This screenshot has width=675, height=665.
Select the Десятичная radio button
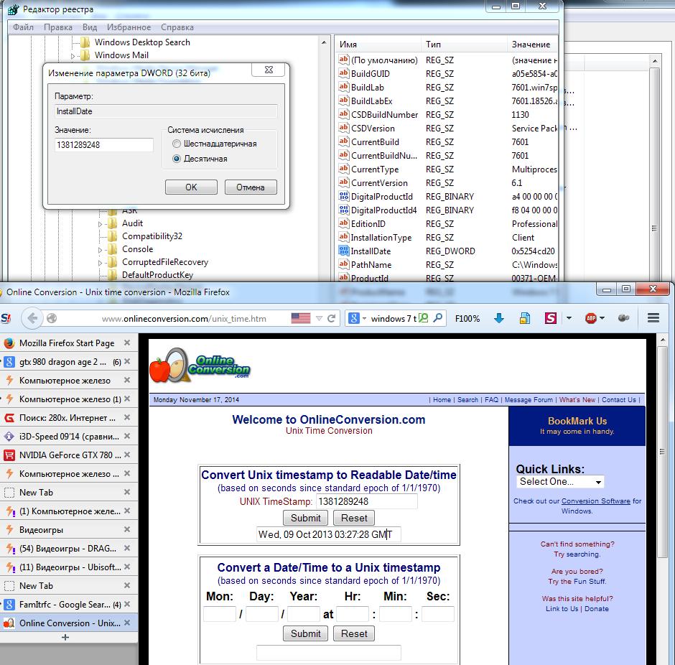tap(176, 159)
